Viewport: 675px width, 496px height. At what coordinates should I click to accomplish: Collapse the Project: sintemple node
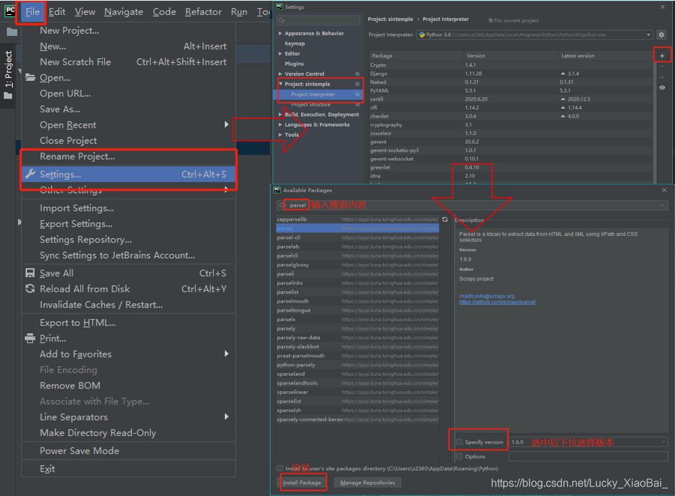click(x=280, y=84)
